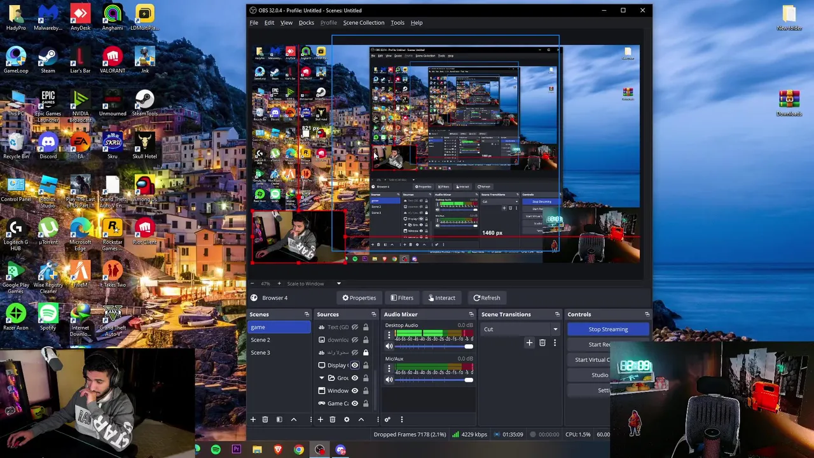This screenshot has width=814, height=458.
Task: Move source up in Sources panel
Action: click(x=361, y=419)
